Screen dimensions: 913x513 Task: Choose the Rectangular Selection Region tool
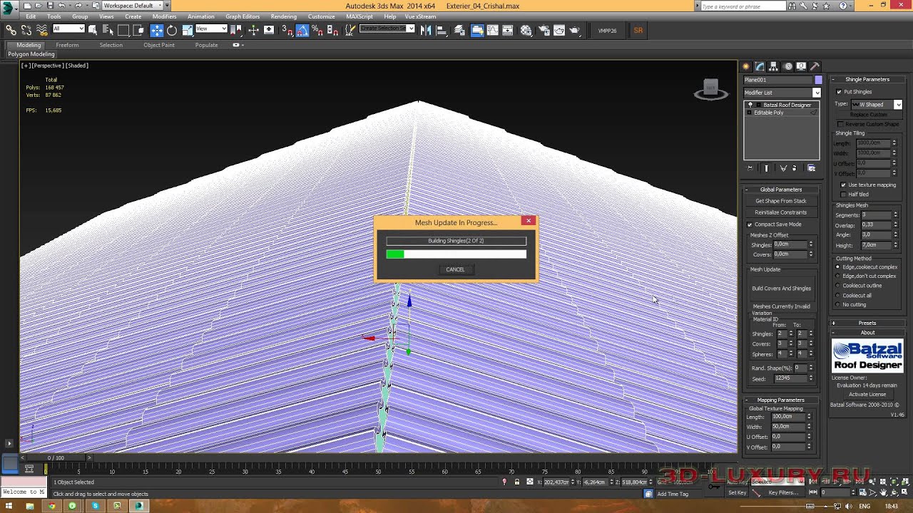click(x=123, y=31)
